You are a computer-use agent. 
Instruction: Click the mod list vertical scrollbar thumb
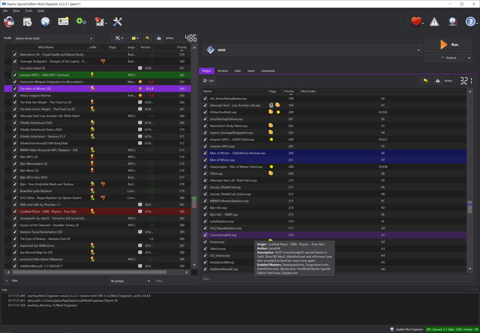tap(194, 203)
